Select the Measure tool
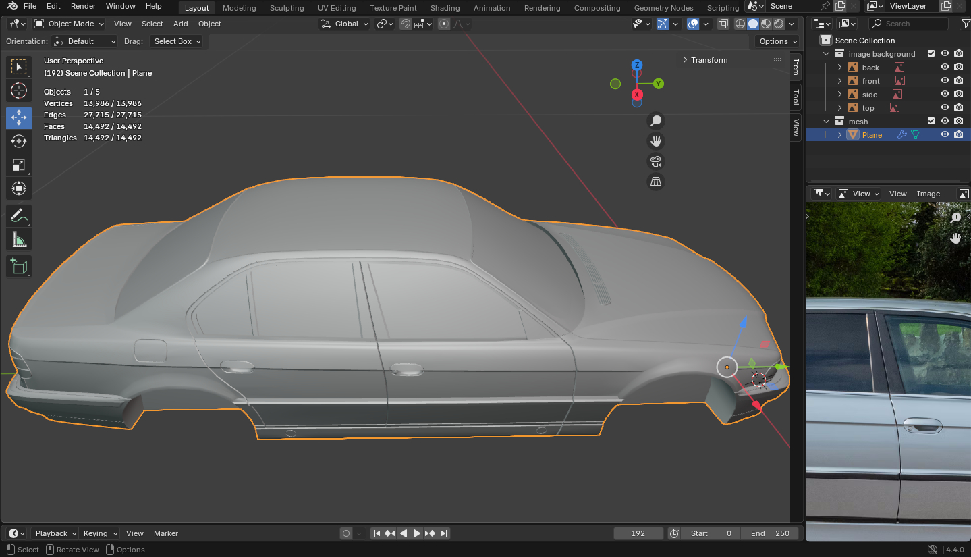This screenshot has width=971, height=557. pos(19,240)
